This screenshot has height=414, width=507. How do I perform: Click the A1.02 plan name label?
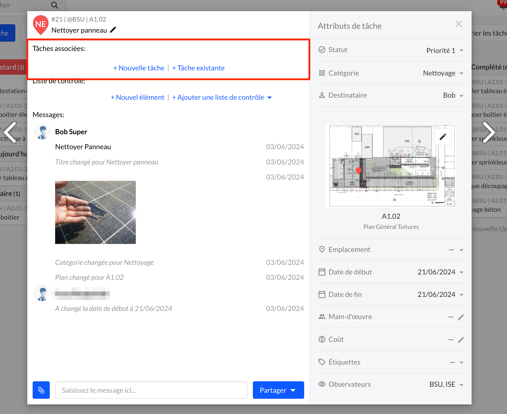tap(391, 216)
